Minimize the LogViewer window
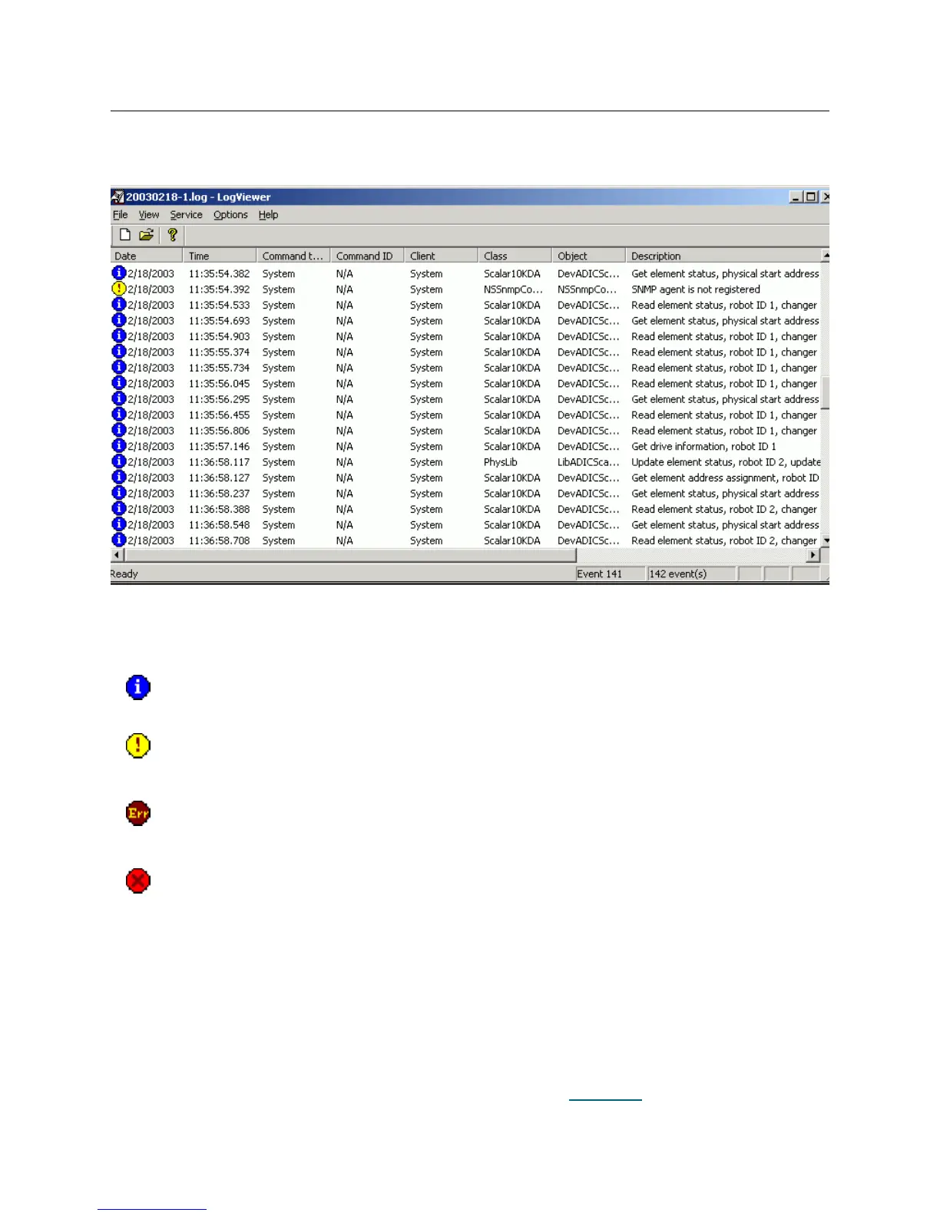This screenshot has width=940, height=1216. point(796,197)
